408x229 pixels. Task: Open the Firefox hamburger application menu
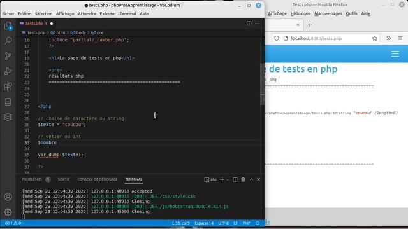[x=400, y=38]
